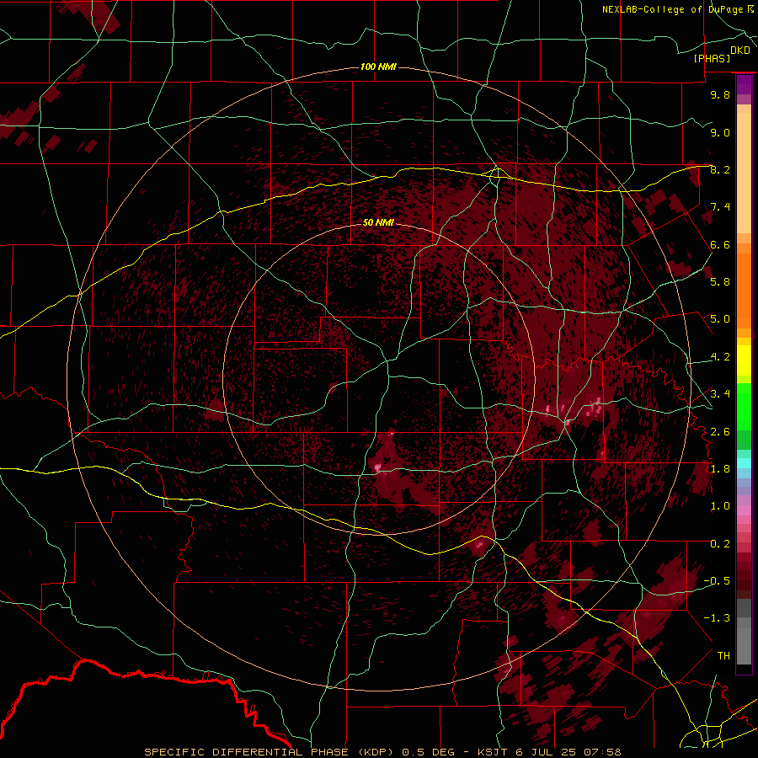Click the -0.5 value on color scale
Screen dimensions: 758x758
(x=717, y=581)
